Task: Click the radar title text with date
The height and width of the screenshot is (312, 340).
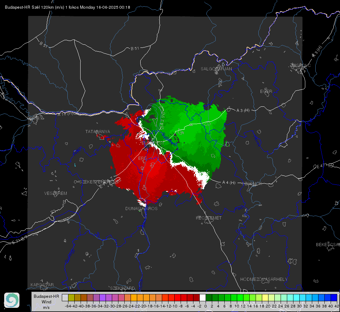Action: coord(67,7)
